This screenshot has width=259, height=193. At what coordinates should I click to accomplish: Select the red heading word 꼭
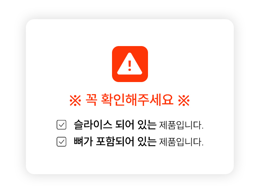click(x=91, y=100)
